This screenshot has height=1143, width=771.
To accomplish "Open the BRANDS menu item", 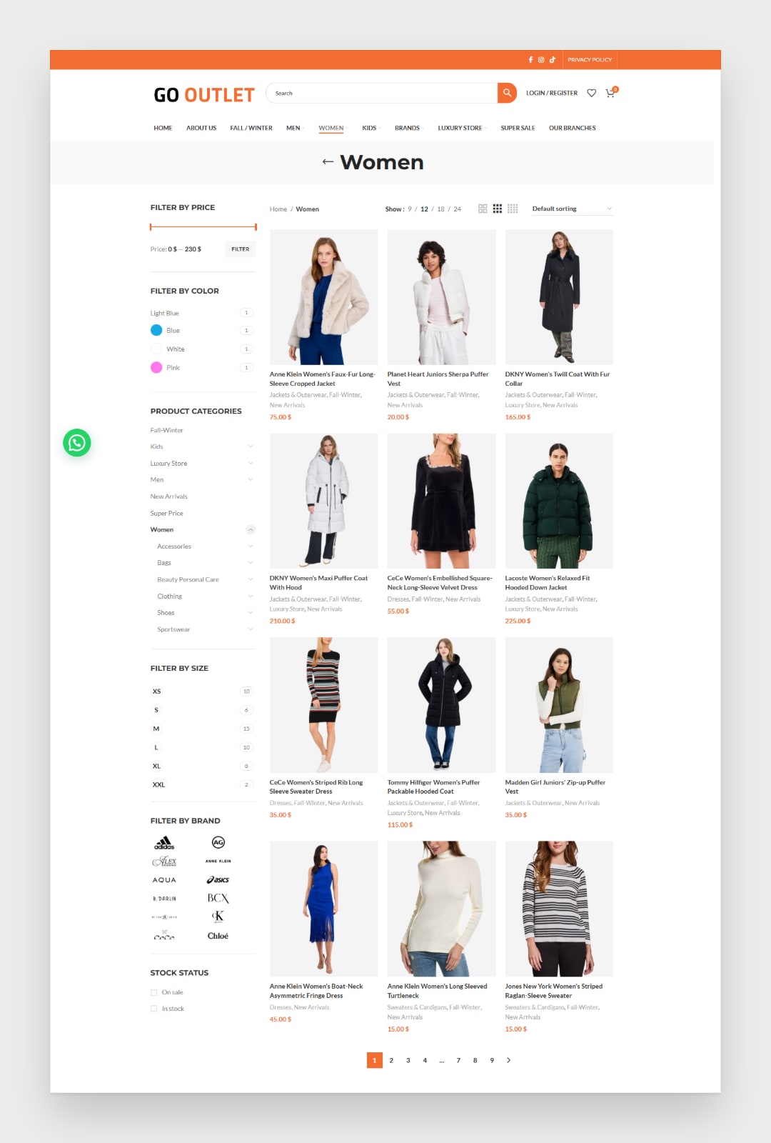I will [x=408, y=128].
